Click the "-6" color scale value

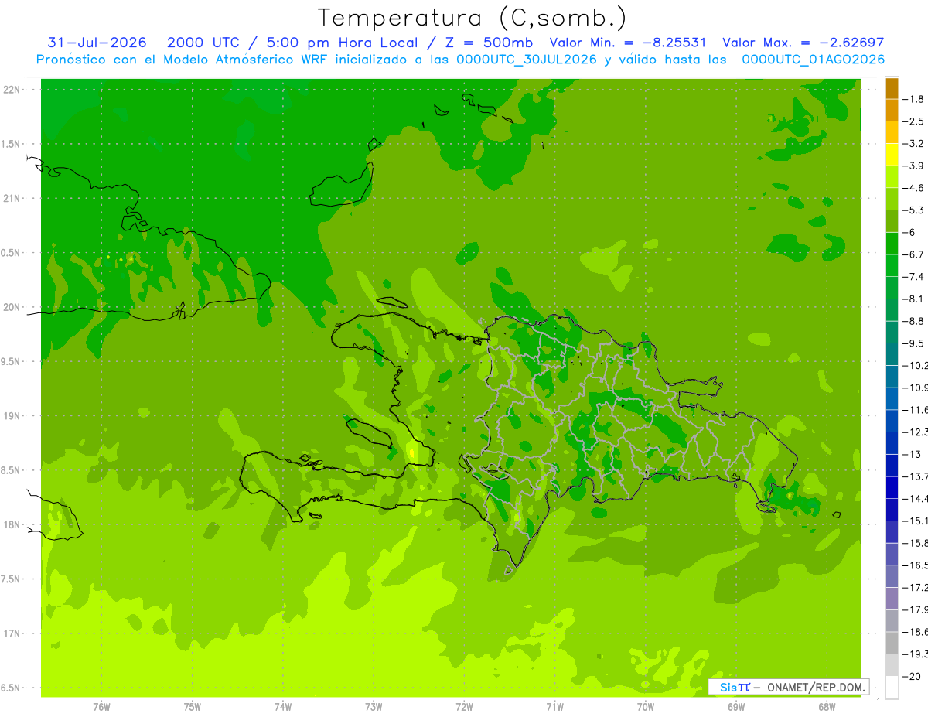909,232
